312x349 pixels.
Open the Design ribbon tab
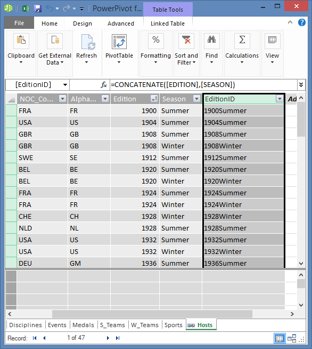click(83, 23)
